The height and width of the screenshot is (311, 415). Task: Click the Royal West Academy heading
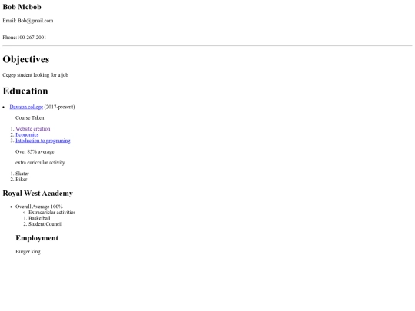pos(38,194)
